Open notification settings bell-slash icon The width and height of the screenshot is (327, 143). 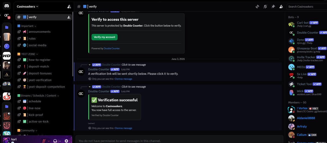[x=265, y=7]
